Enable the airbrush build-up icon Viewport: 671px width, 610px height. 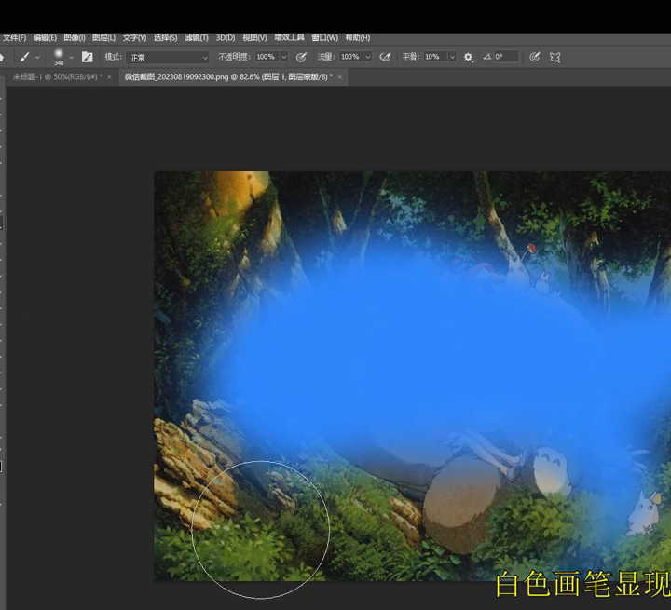(x=385, y=57)
